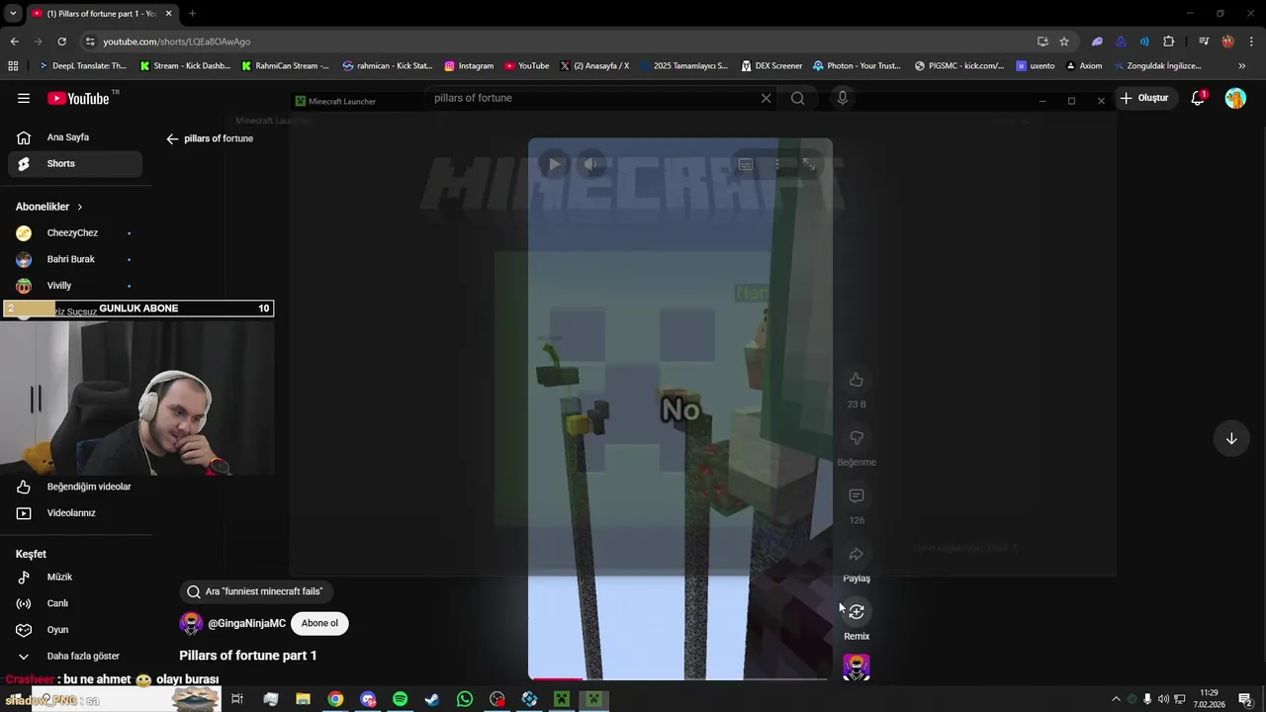Click the YouTube logo

pyautogui.click(x=79, y=98)
